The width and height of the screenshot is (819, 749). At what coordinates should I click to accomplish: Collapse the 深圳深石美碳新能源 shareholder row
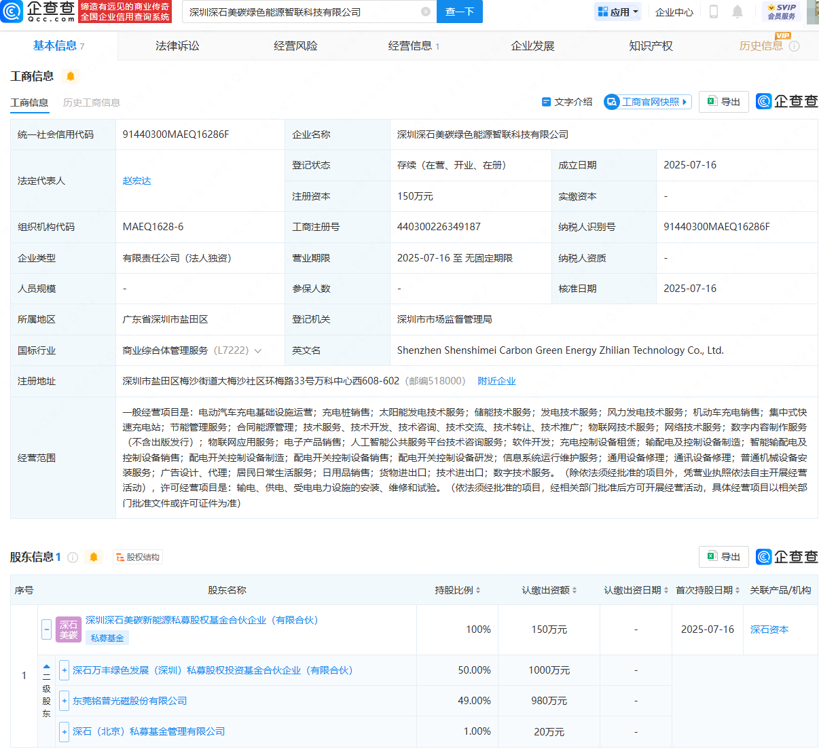tap(46, 629)
